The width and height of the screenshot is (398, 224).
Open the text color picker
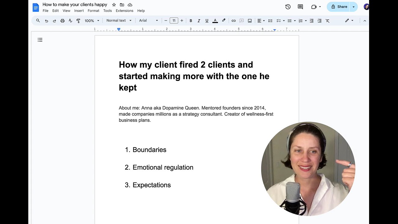click(x=215, y=21)
